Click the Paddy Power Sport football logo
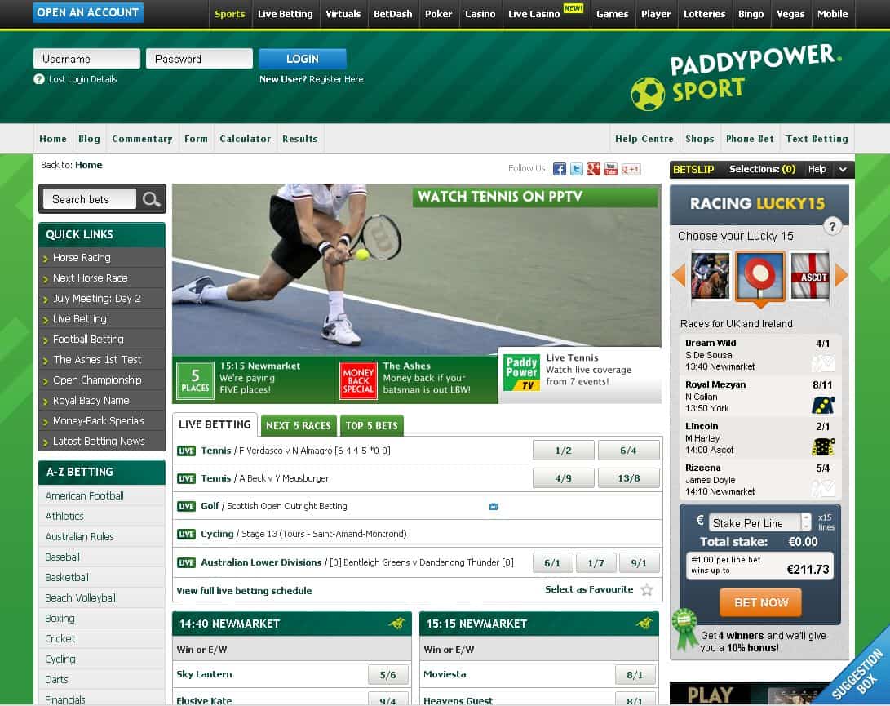The image size is (890, 706). [648, 94]
